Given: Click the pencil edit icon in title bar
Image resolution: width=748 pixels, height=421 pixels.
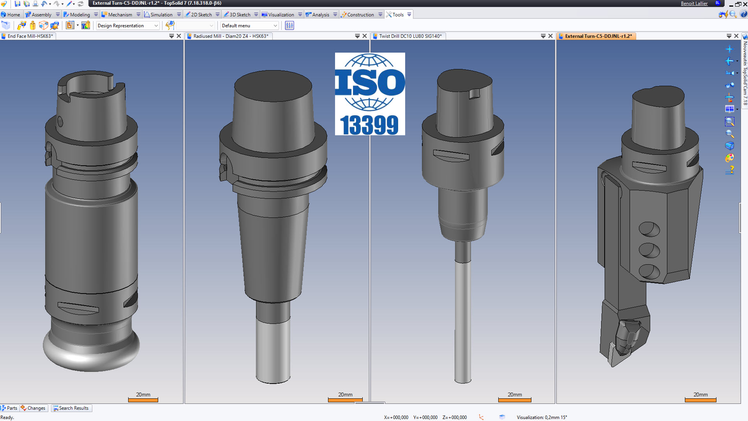Looking at the screenshot, I should pyautogui.click(x=70, y=4).
